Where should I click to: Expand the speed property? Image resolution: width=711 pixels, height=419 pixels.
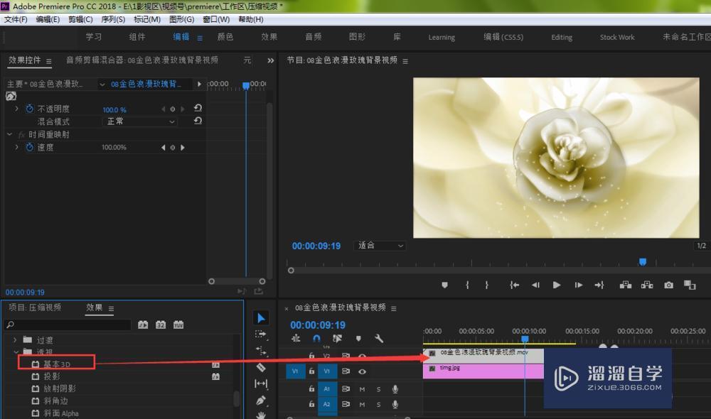tap(17, 147)
